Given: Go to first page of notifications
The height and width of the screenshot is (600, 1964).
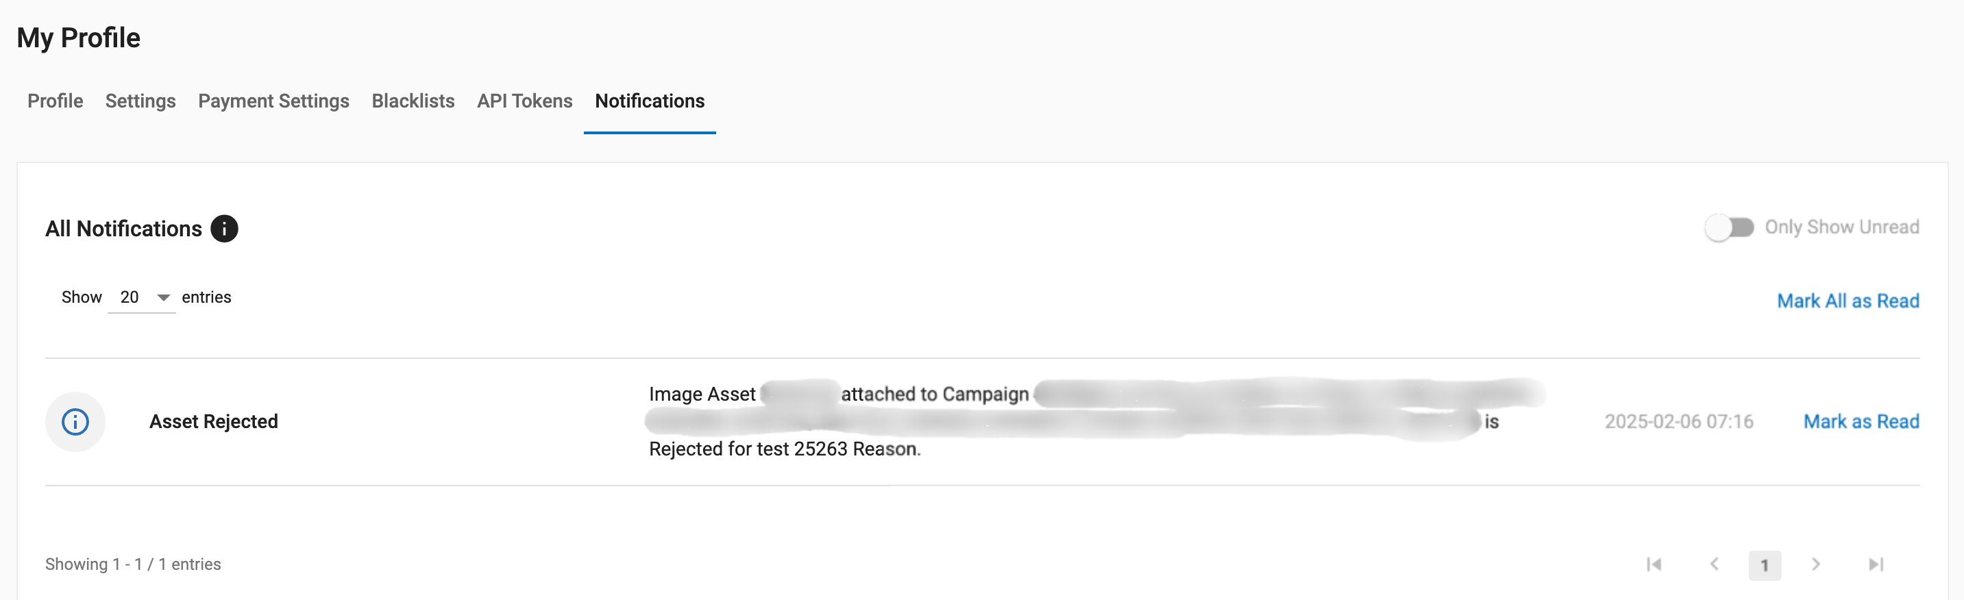Looking at the screenshot, I should [x=1653, y=565].
